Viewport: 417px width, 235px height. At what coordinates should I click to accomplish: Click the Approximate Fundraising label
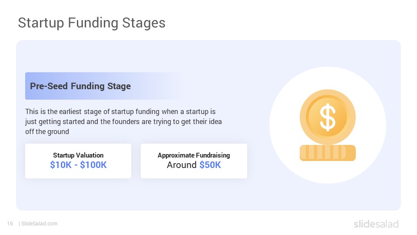pyautogui.click(x=194, y=155)
